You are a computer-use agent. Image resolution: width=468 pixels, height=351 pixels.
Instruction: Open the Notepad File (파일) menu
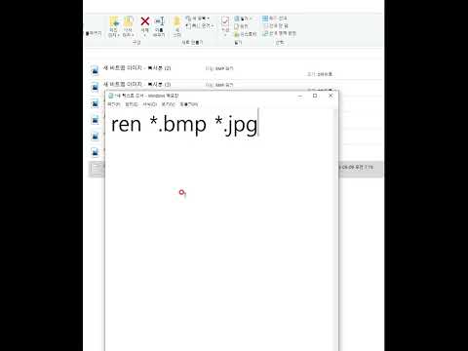click(x=114, y=104)
